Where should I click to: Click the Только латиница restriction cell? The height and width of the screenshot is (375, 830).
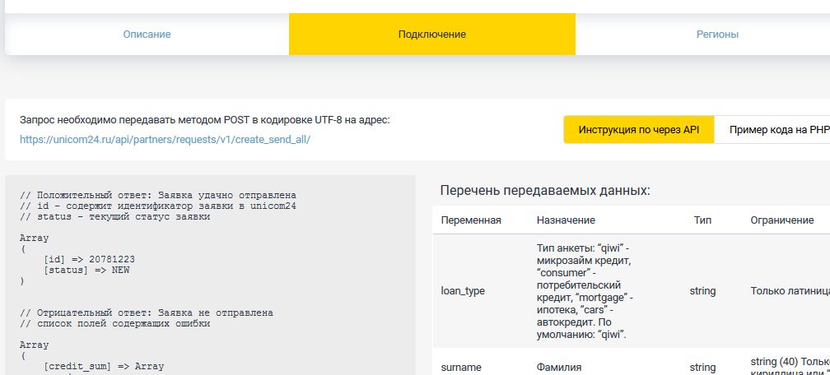coord(790,291)
